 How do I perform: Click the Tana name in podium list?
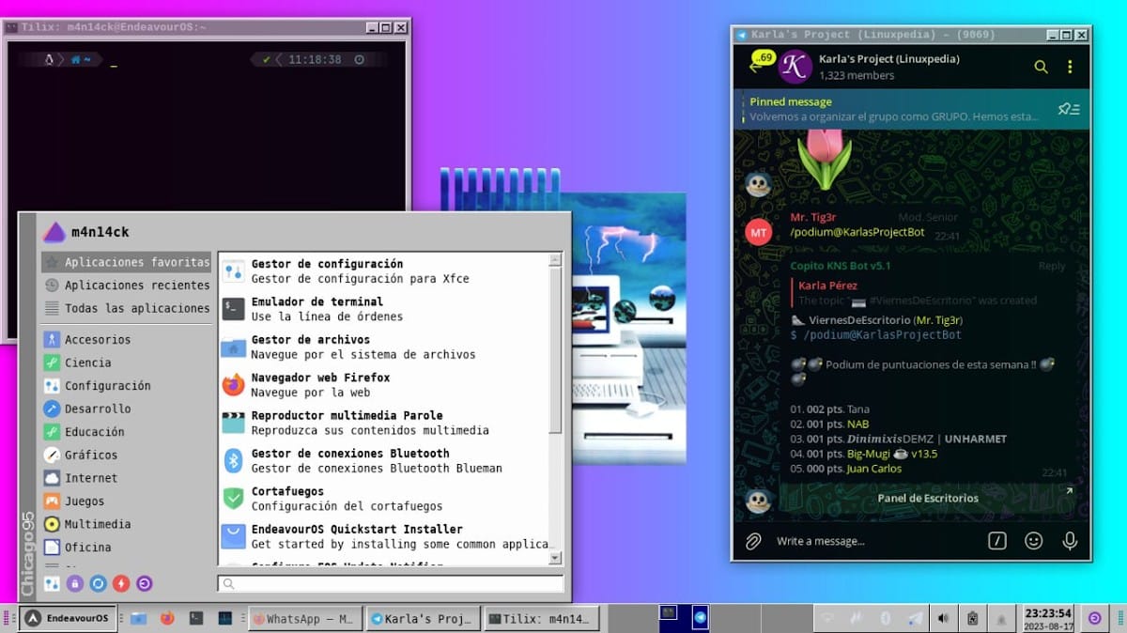click(x=858, y=409)
